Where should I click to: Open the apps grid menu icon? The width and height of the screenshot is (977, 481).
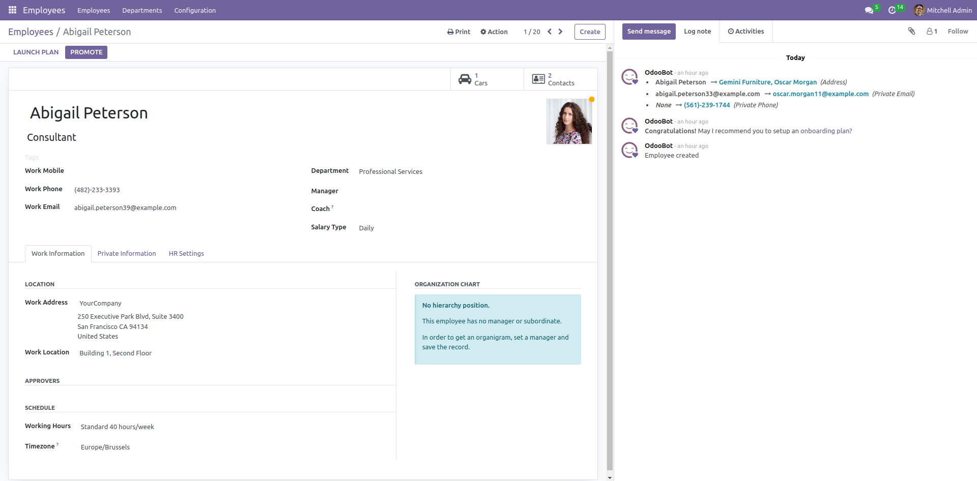click(x=13, y=10)
